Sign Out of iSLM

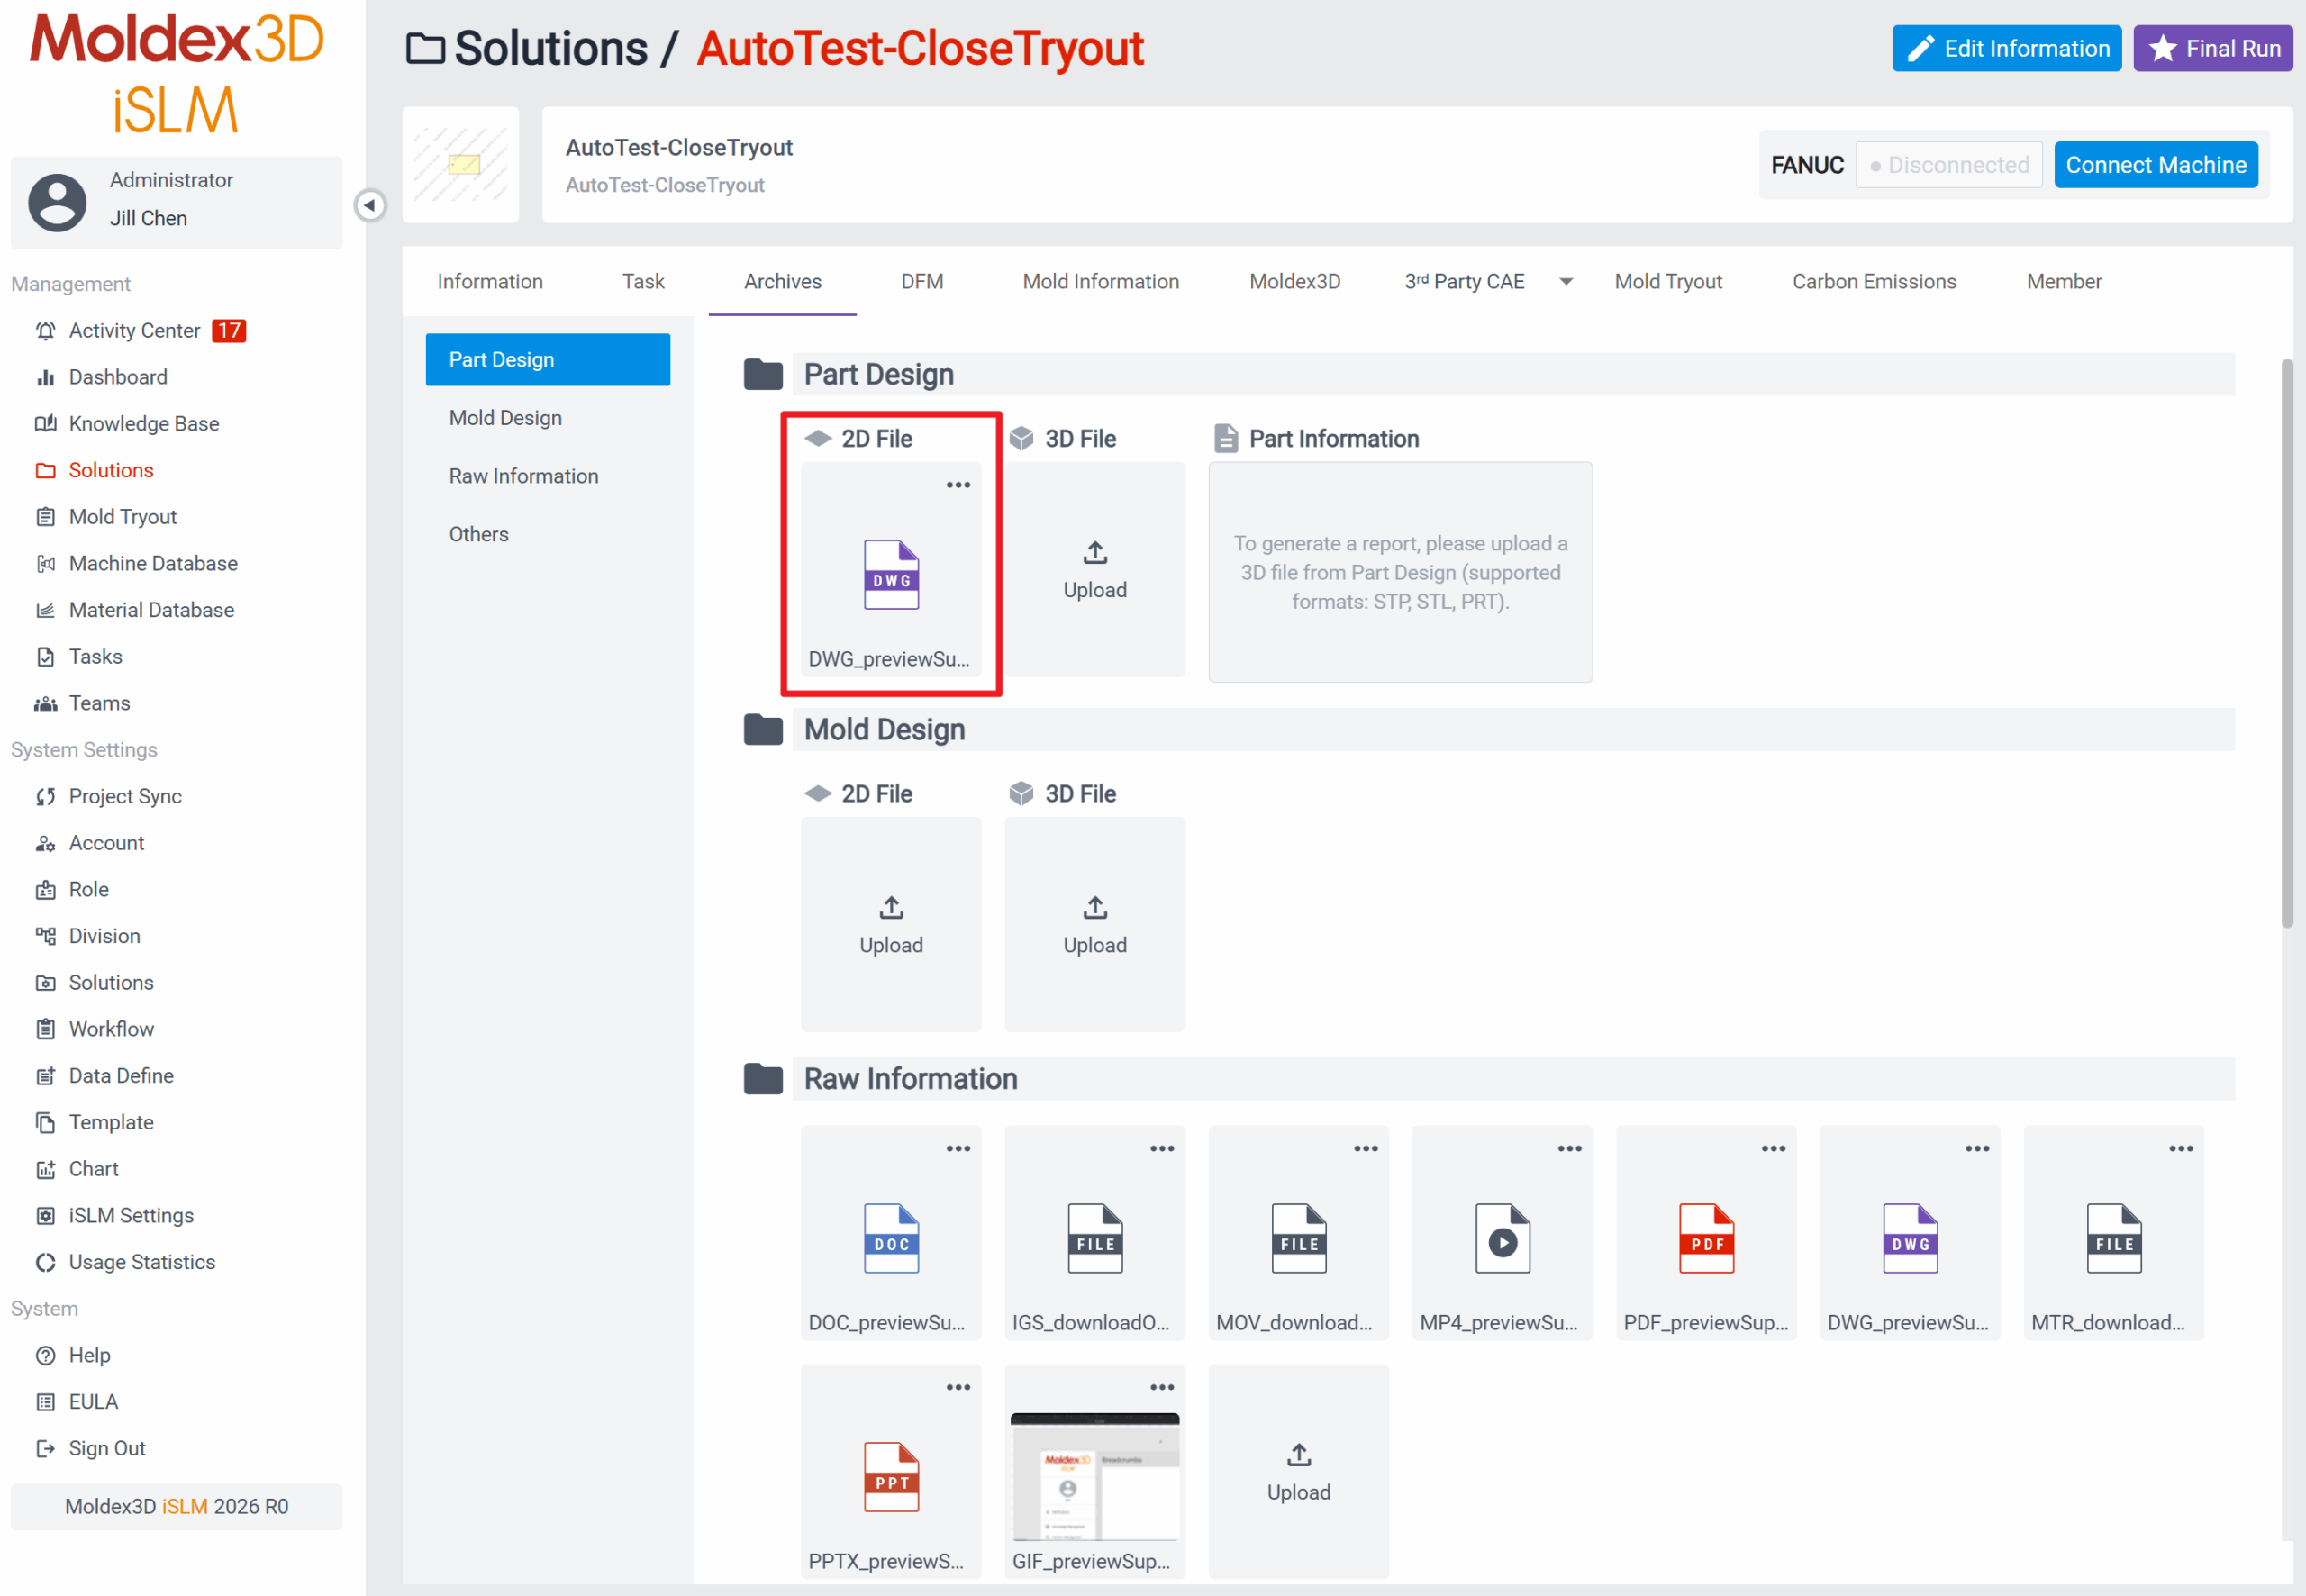107,1449
